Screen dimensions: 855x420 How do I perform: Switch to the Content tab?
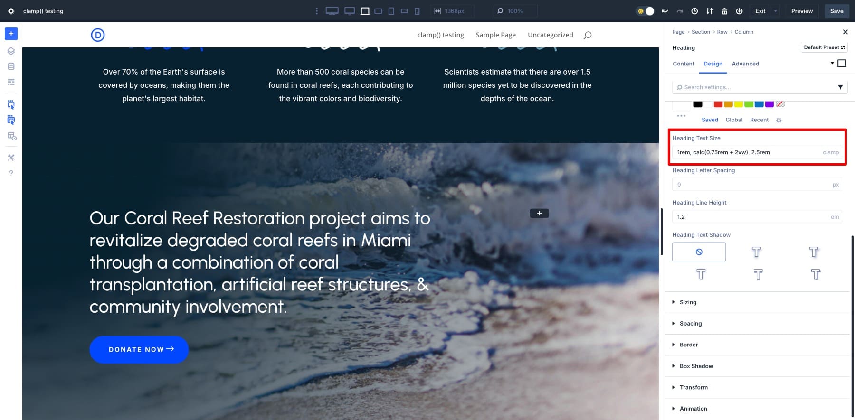click(684, 64)
